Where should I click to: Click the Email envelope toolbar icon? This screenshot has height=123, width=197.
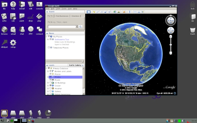point(135,12)
